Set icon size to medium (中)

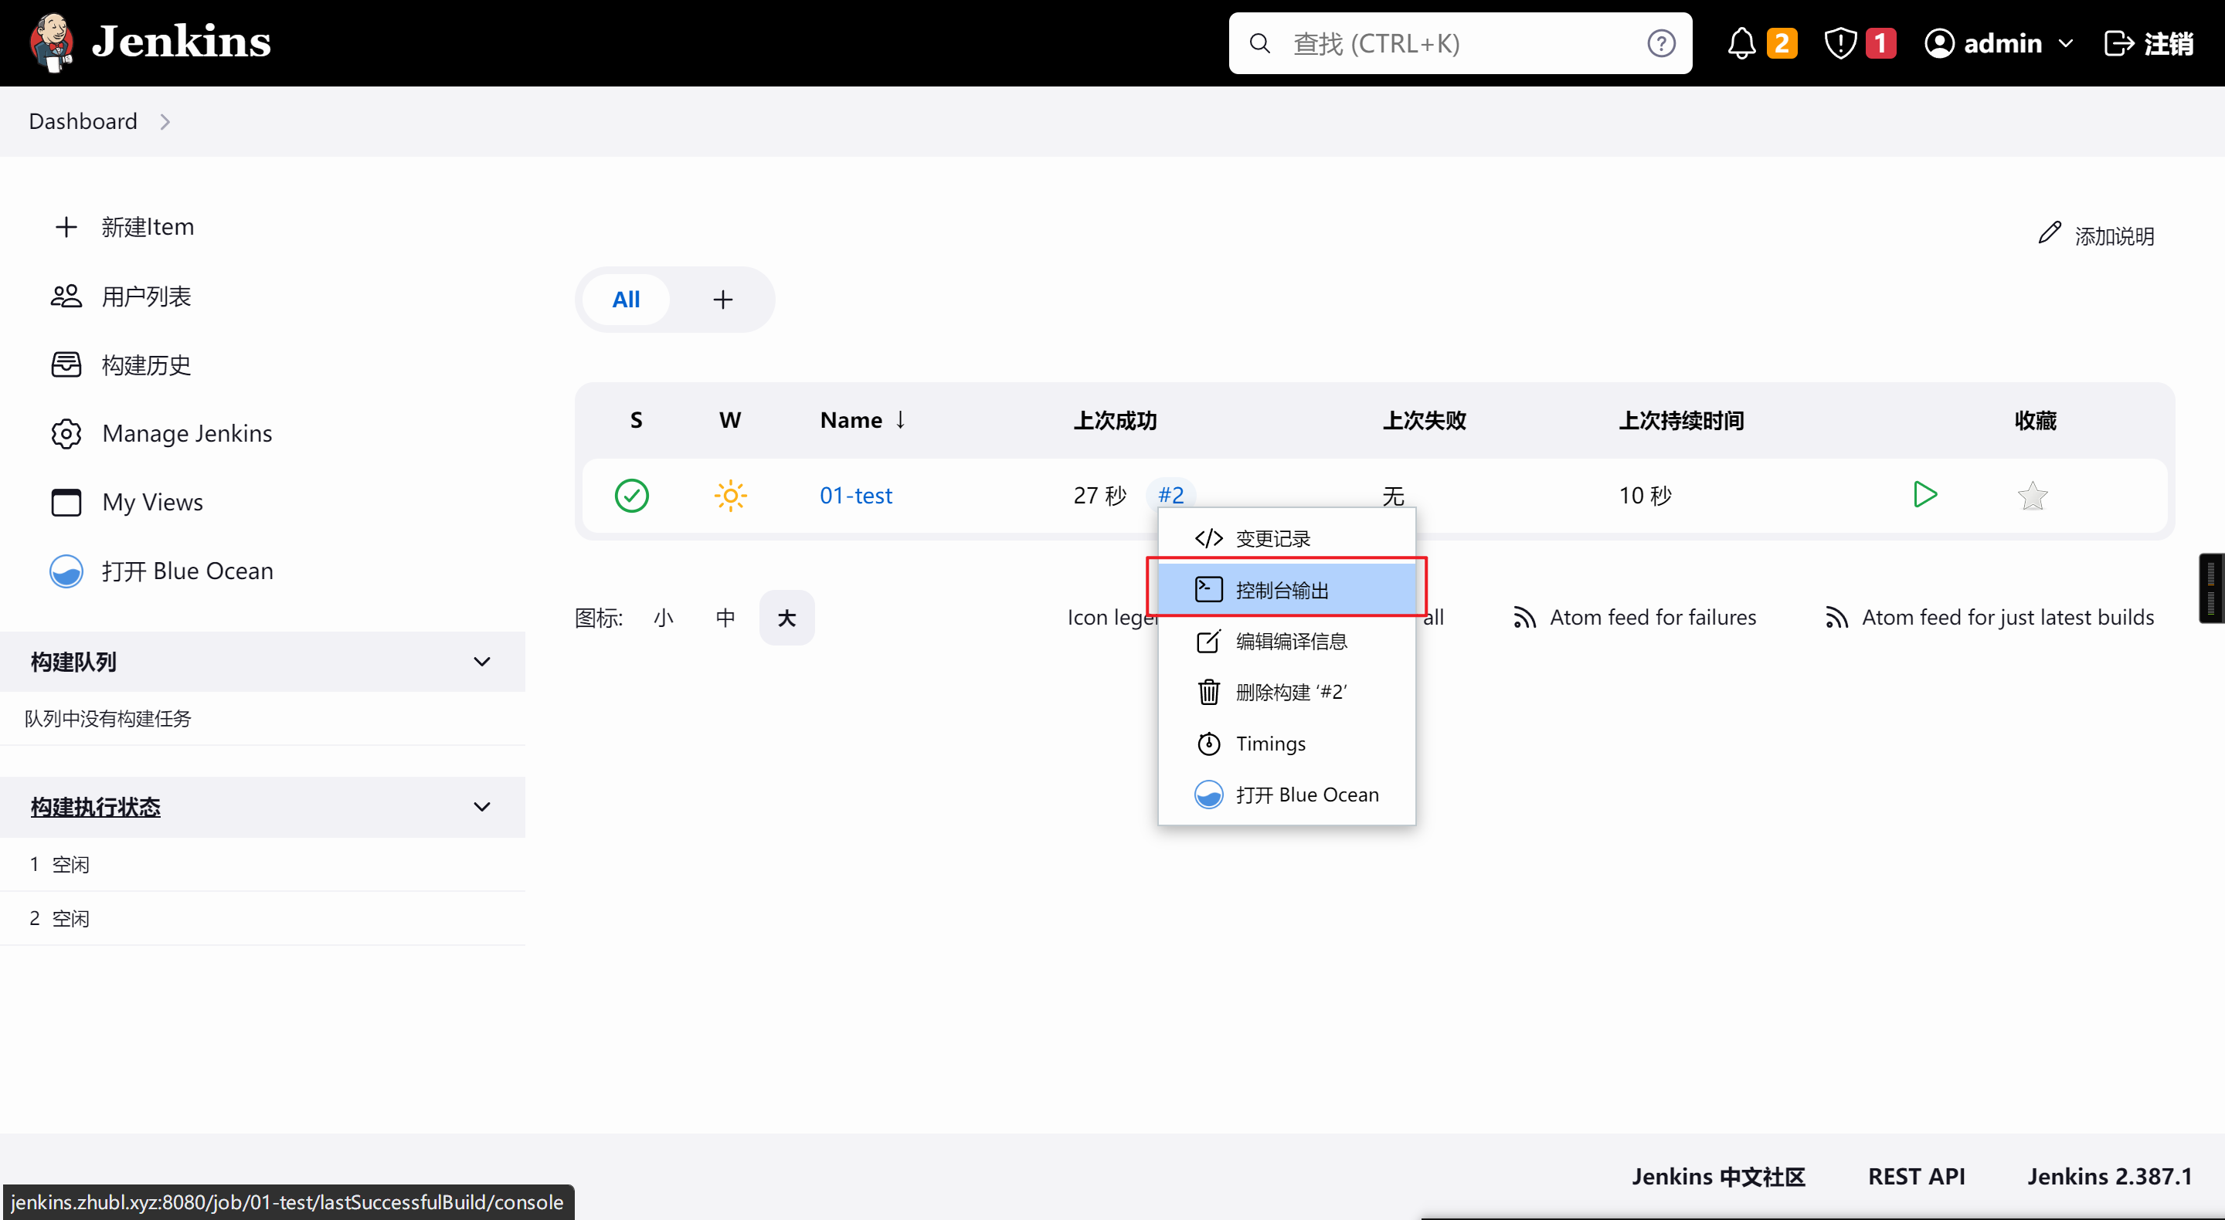(725, 618)
